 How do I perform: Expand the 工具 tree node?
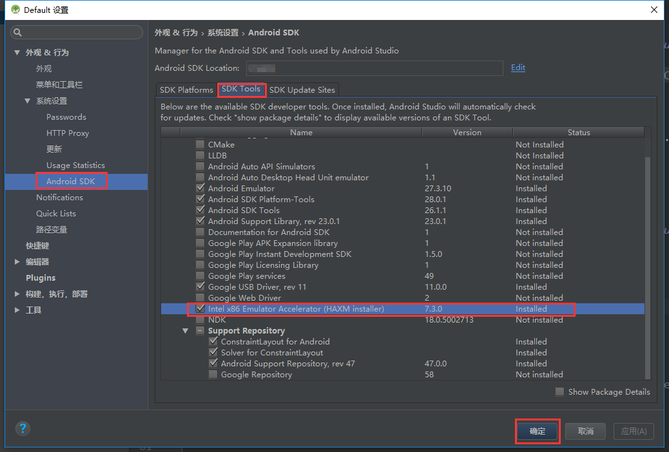(x=17, y=310)
